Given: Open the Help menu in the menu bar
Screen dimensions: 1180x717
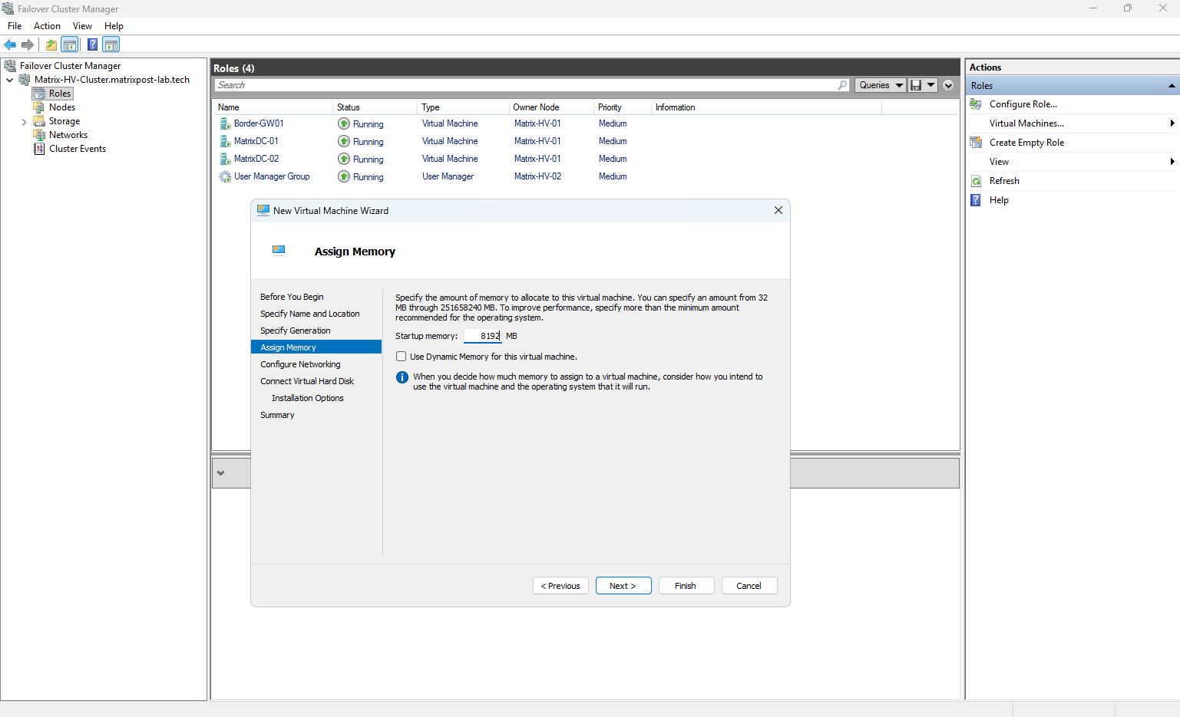Looking at the screenshot, I should [x=114, y=26].
